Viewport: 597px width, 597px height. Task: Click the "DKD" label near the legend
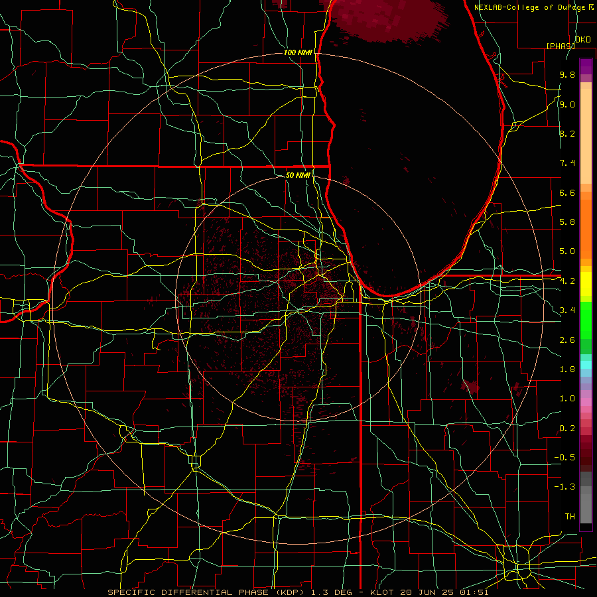(x=582, y=40)
